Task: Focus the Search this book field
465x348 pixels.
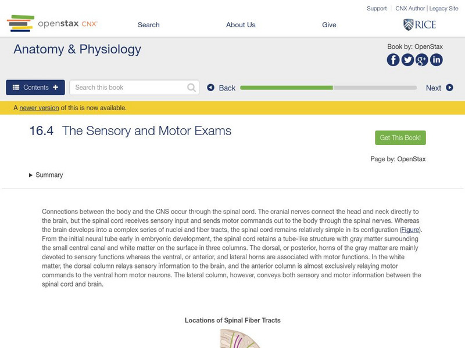Action: [128, 88]
